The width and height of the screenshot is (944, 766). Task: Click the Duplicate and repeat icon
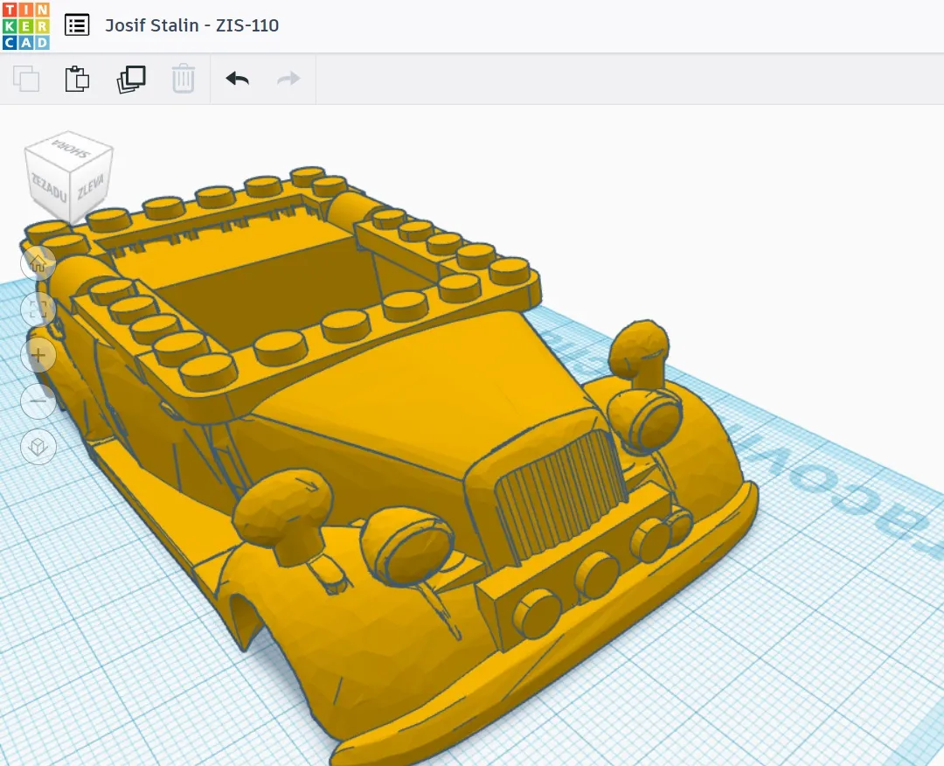131,79
